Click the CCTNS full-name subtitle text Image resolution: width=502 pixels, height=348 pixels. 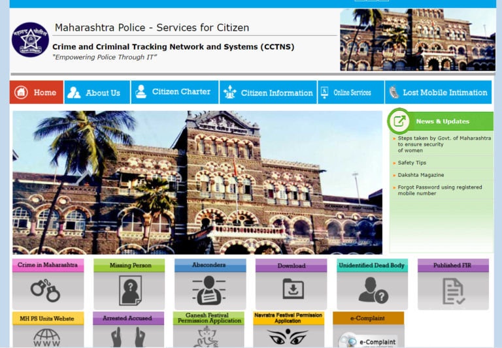173,47
